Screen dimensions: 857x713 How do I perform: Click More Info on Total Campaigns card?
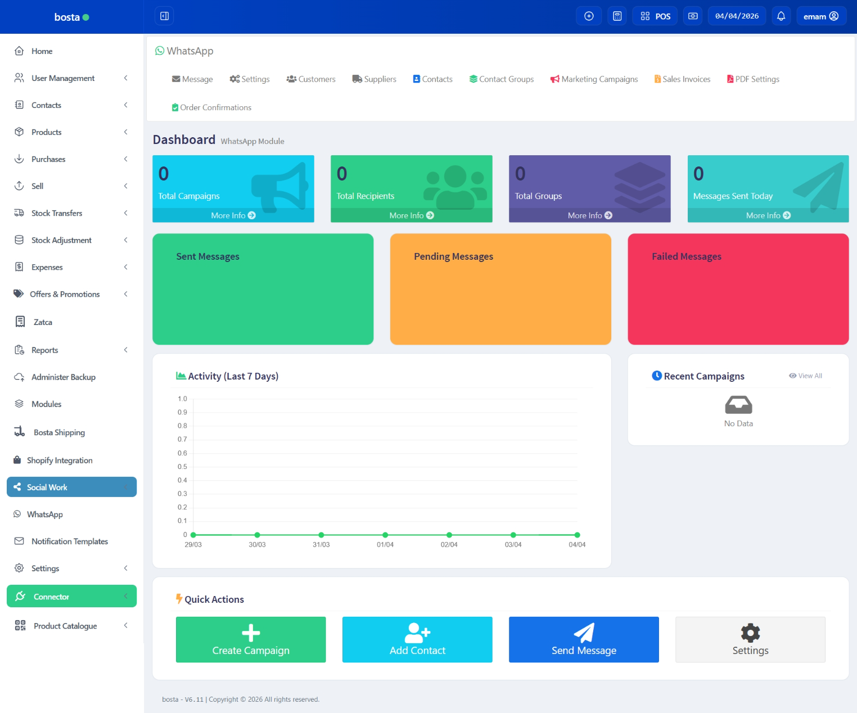[233, 215]
